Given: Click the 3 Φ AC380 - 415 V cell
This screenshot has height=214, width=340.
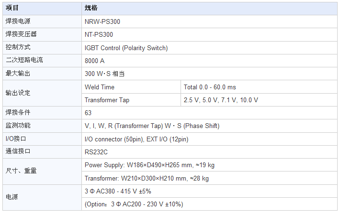Looking at the screenshot, I should pos(117,191).
